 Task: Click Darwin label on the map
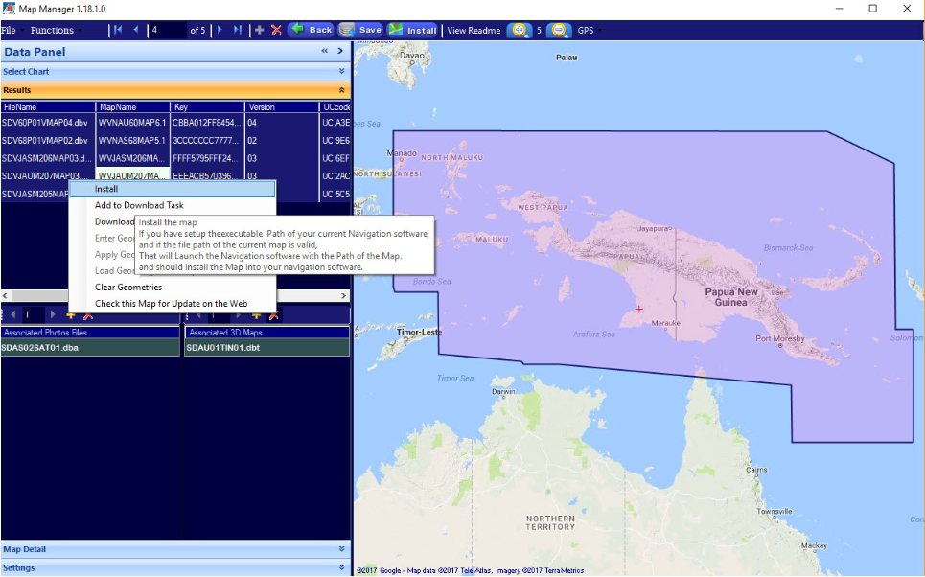[503, 392]
